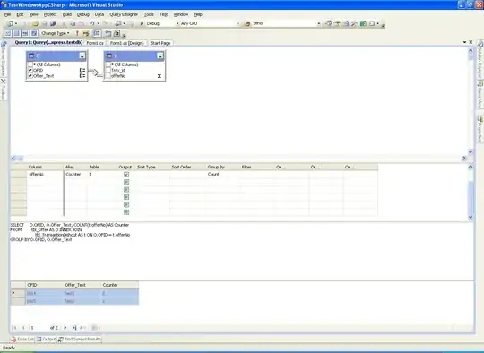The width and height of the screenshot is (484, 353).
Task: Click the Open File folder icon
Action: (36, 23)
